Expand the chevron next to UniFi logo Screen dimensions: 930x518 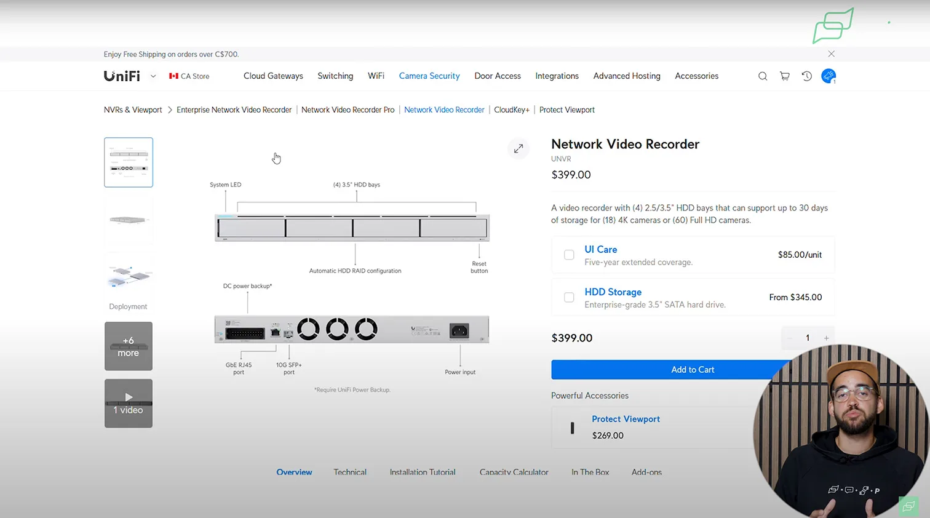coord(153,76)
